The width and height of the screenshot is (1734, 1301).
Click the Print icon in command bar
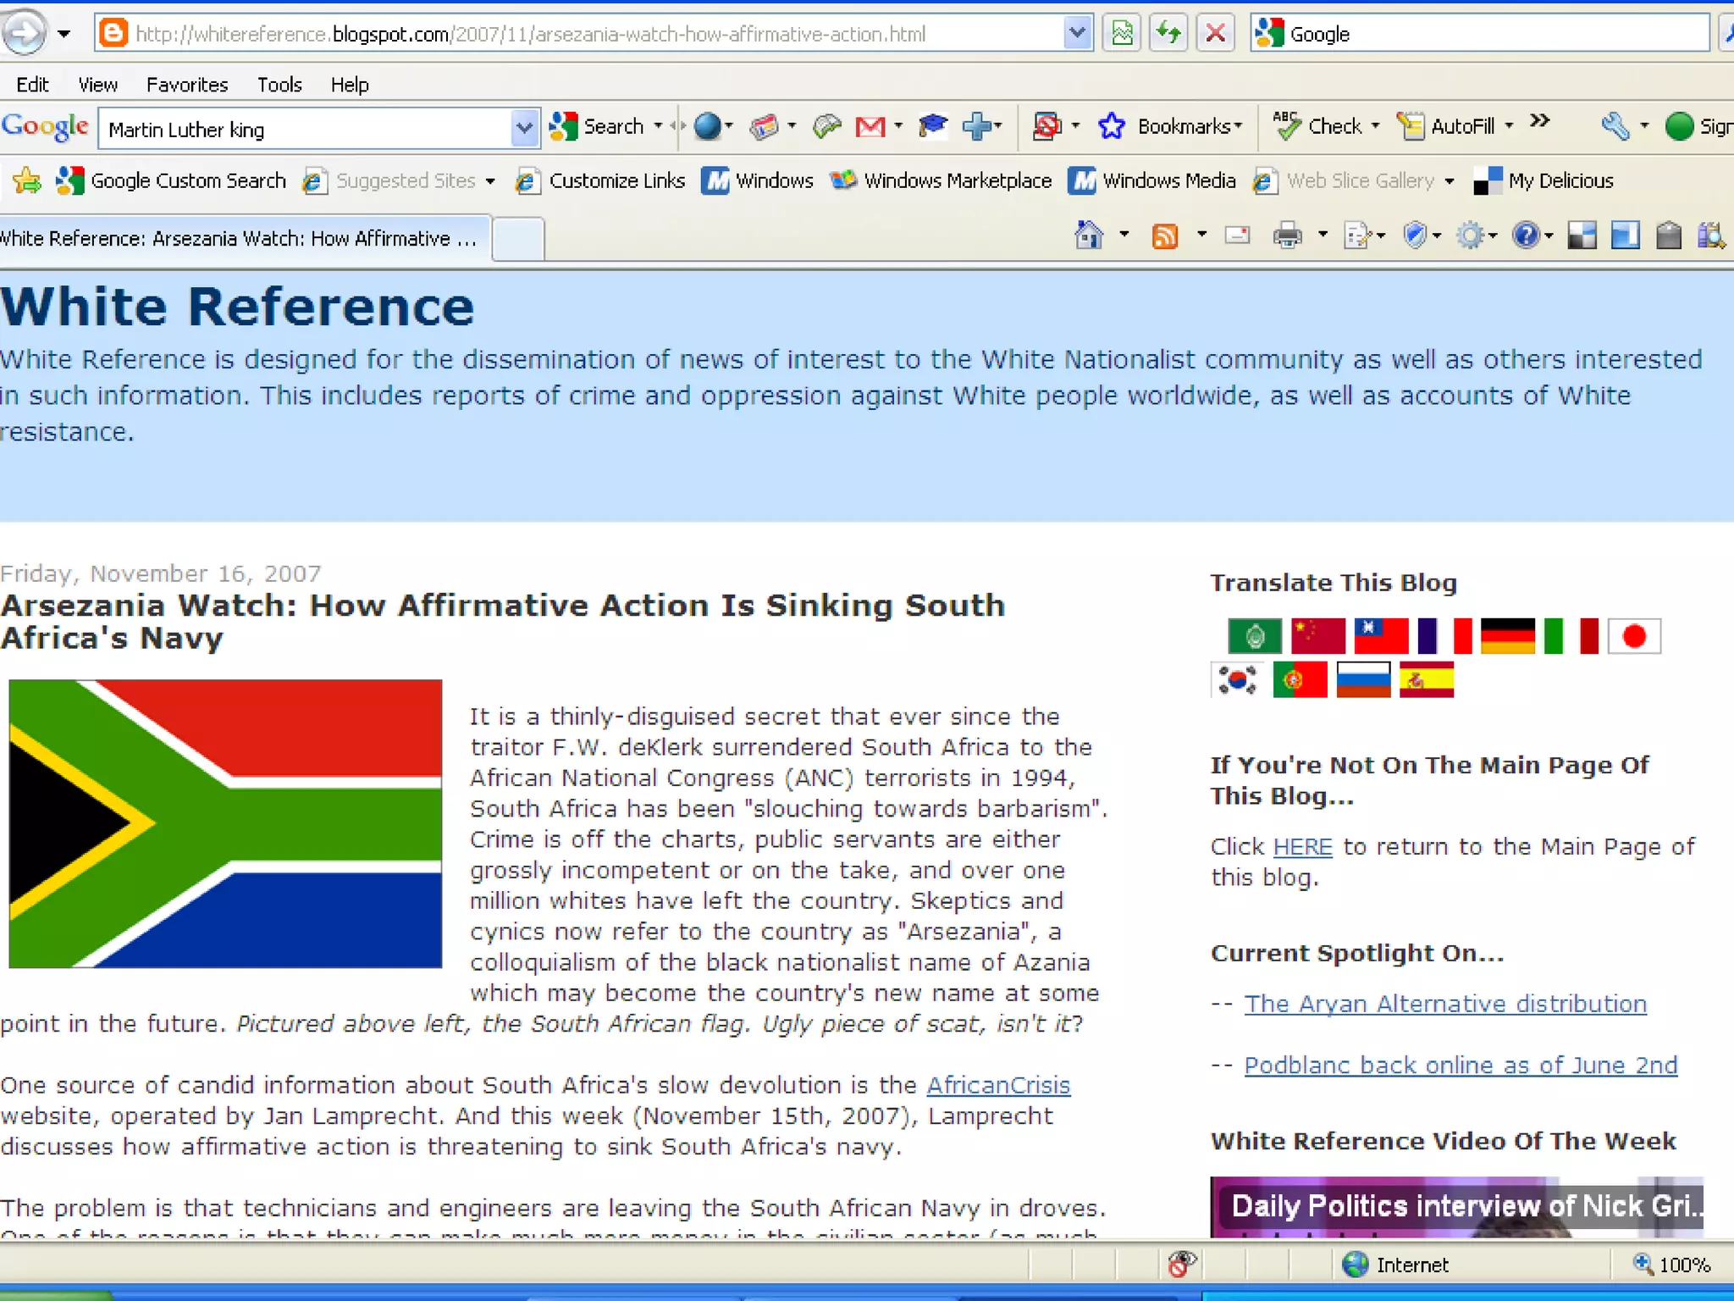point(1287,235)
